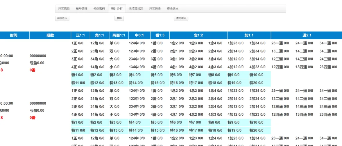Open the 未结算投注 tab
Screen dimensions: 342x146
click(136, 9)
